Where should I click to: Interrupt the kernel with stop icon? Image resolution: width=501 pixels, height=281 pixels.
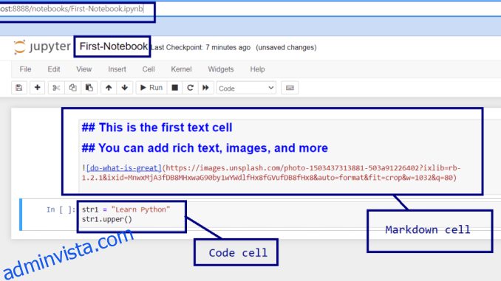click(175, 88)
